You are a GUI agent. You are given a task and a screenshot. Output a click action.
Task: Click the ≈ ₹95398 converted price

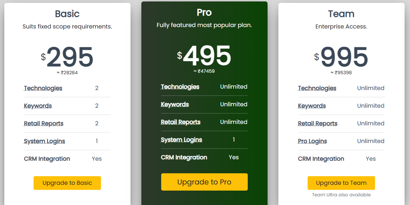click(341, 73)
